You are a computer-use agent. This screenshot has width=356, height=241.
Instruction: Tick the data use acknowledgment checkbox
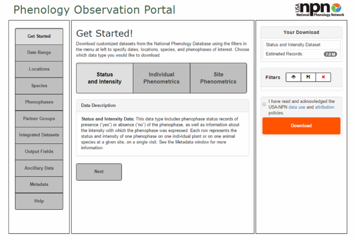click(264, 104)
